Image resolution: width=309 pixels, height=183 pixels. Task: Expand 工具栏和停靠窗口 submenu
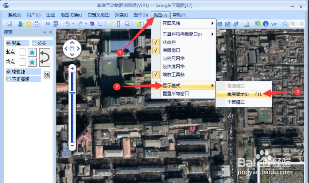tap(183, 34)
